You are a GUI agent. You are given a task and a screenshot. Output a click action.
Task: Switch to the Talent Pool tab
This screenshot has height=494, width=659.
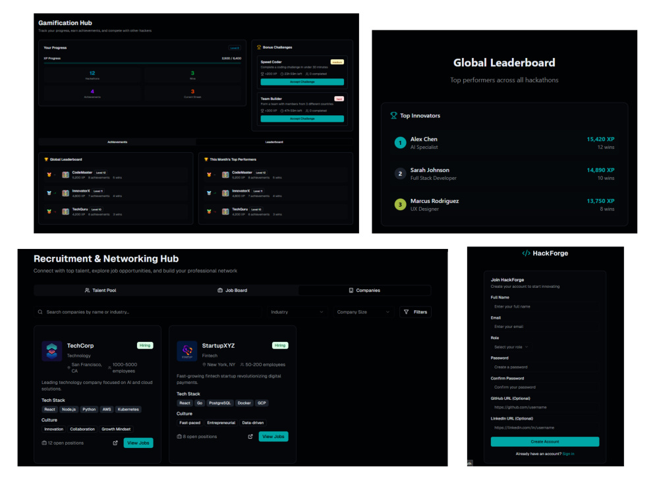tap(100, 290)
